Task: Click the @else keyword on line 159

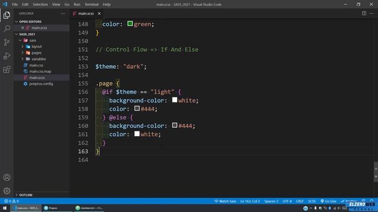Action: (118, 118)
